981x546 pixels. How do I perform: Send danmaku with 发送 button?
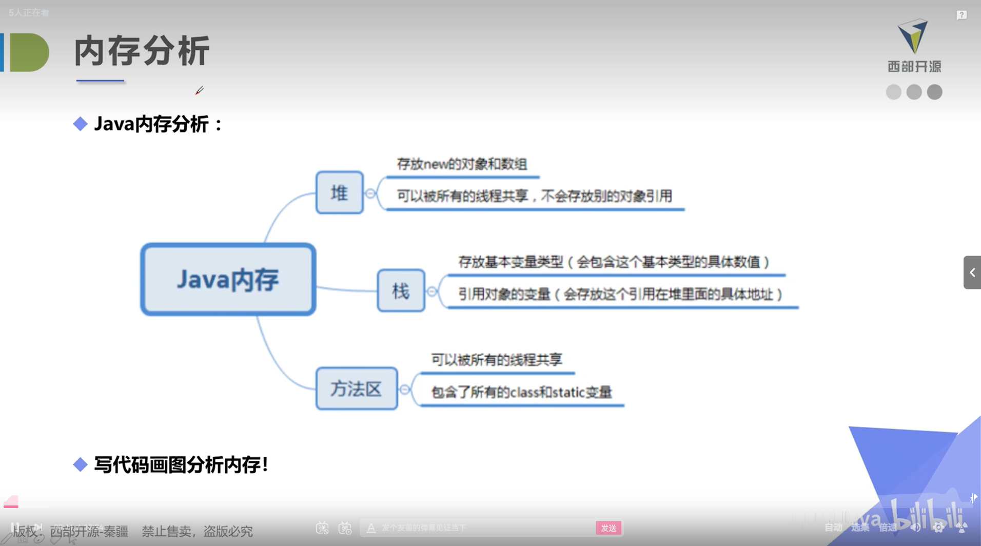click(609, 528)
